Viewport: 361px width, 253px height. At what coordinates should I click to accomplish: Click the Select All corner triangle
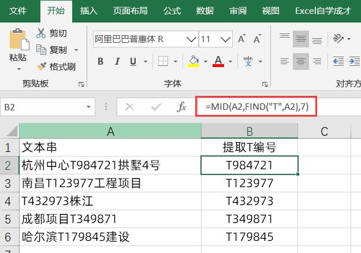12,132
